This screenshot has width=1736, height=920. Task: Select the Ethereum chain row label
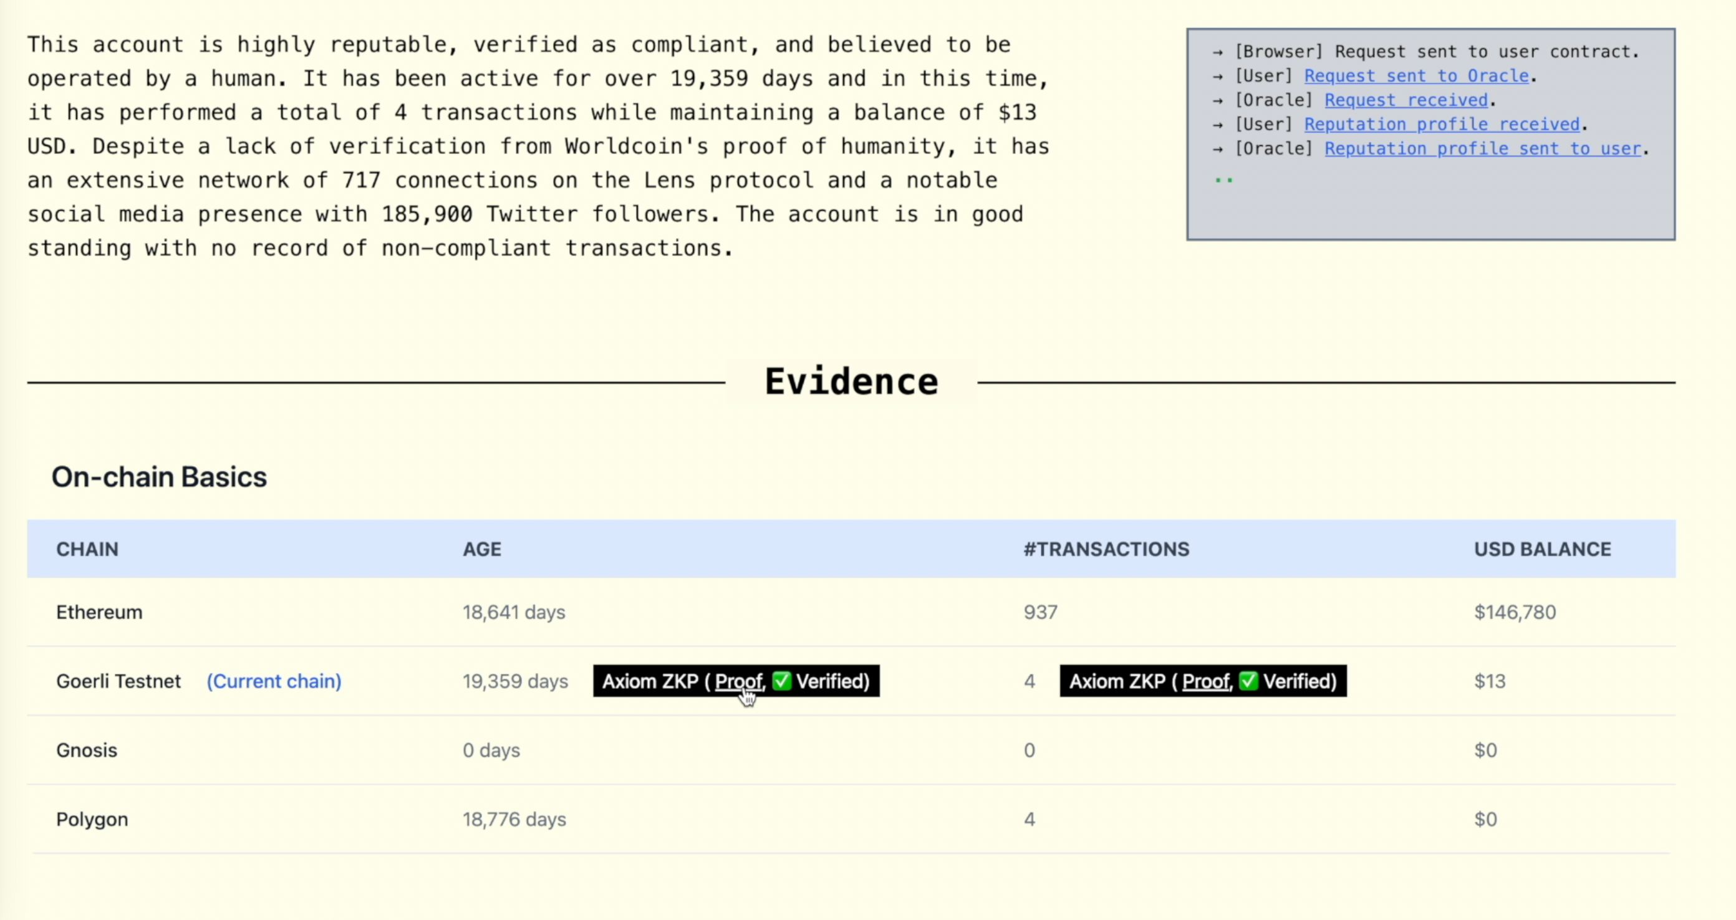coord(99,612)
